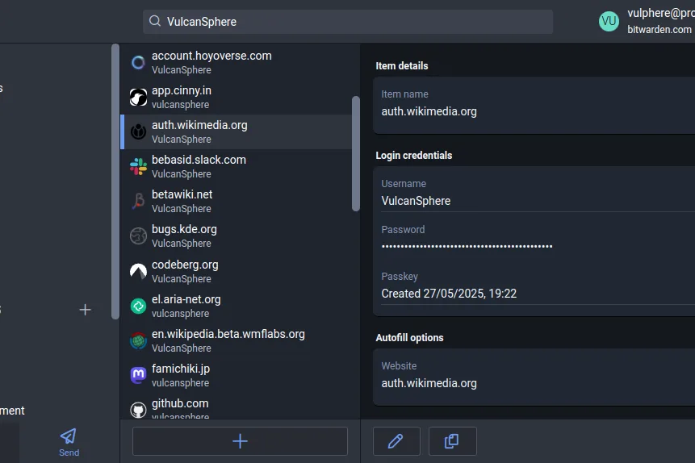
Task: Click the sidebar scrollbar thumb
Action: [115, 181]
